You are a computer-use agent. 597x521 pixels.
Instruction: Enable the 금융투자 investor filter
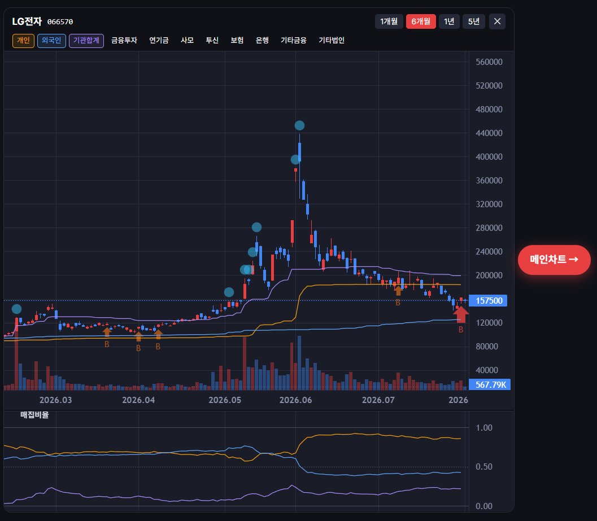pyautogui.click(x=124, y=40)
